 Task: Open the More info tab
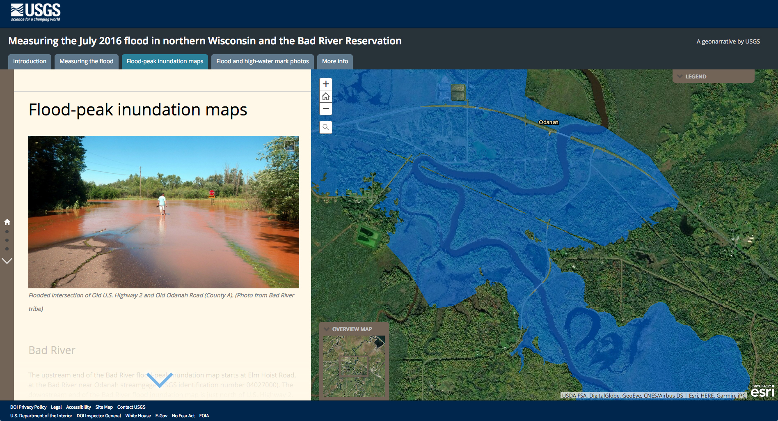335,61
